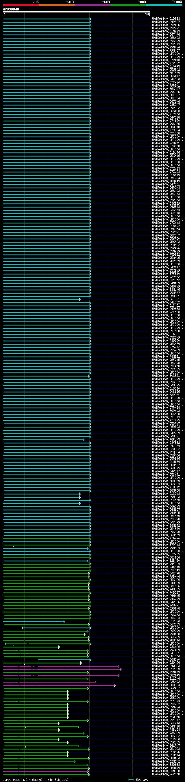185x782 pixels.
Task: Click hit UniRef100_Q7ZWY8
Action: coord(166,223)
